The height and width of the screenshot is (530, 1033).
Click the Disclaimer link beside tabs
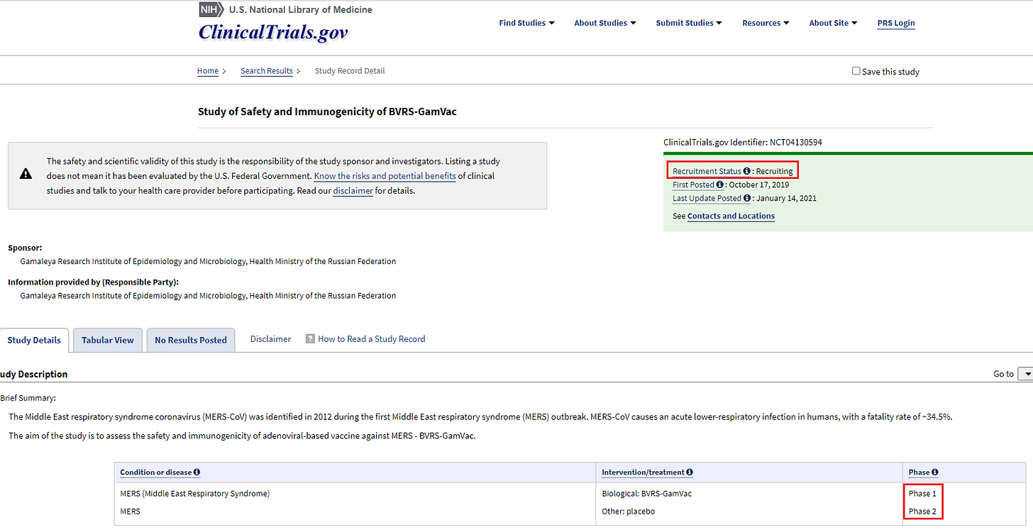[x=270, y=339]
